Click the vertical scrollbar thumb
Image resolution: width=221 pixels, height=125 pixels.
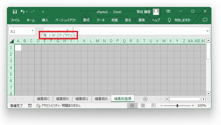pyautogui.click(x=208, y=51)
